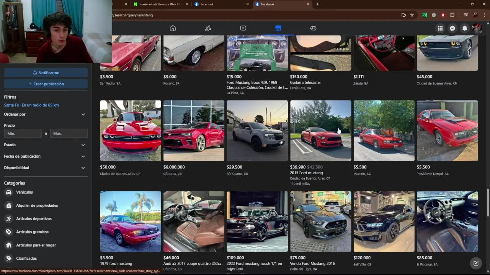490x275 pixels.
Task: Open Messenger chats icon
Action: [x=452, y=28]
